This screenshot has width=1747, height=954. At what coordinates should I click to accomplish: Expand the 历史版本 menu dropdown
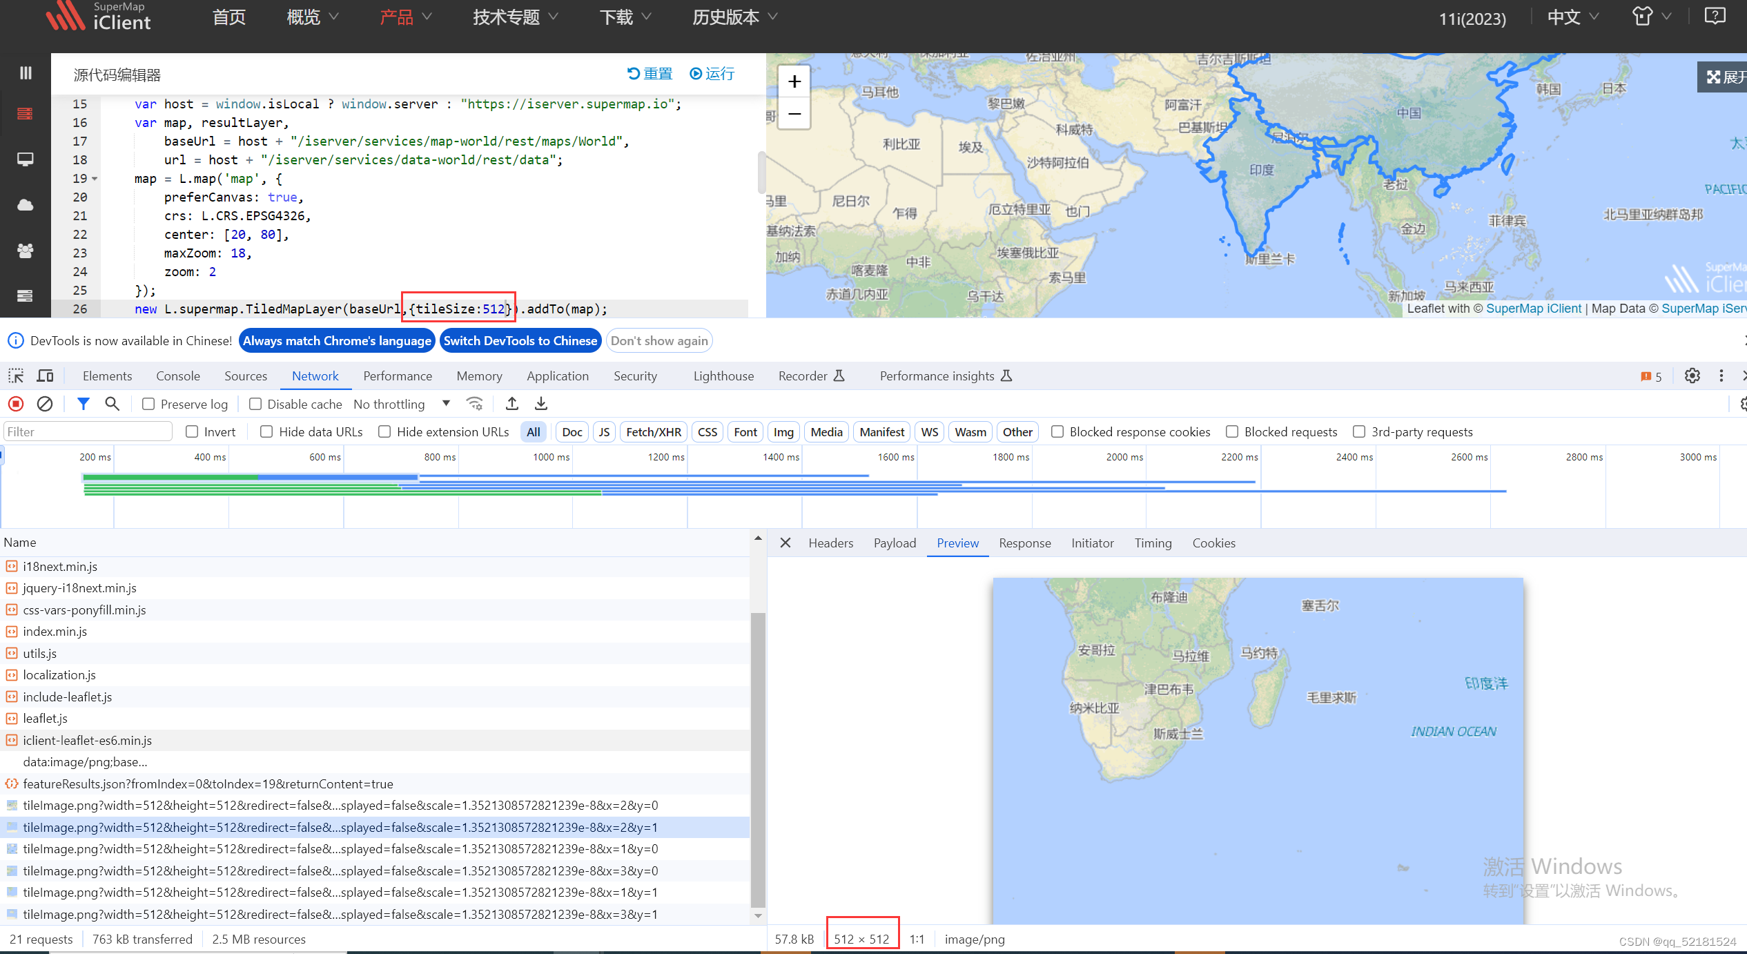click(x=735, y=17)
